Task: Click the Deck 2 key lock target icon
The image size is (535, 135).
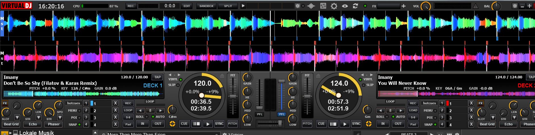Action: 369,123
